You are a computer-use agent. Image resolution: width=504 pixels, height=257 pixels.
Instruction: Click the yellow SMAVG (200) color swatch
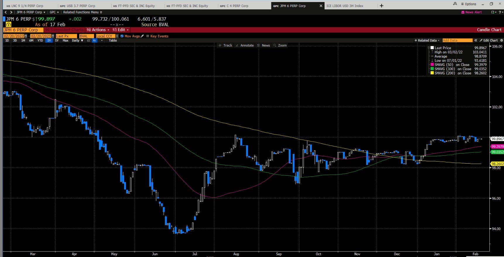(x=432, y=73)
